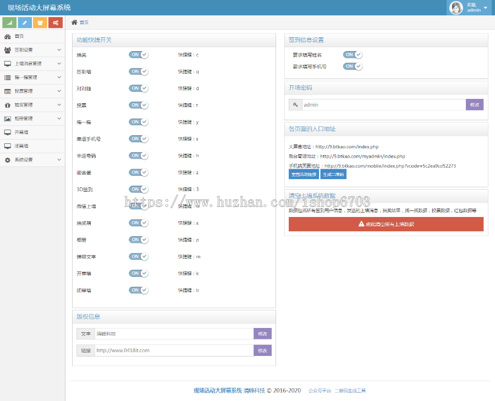Click the 后台管理地址 URL text
Screen dimensions: 495x401
[x=362, y=157]
